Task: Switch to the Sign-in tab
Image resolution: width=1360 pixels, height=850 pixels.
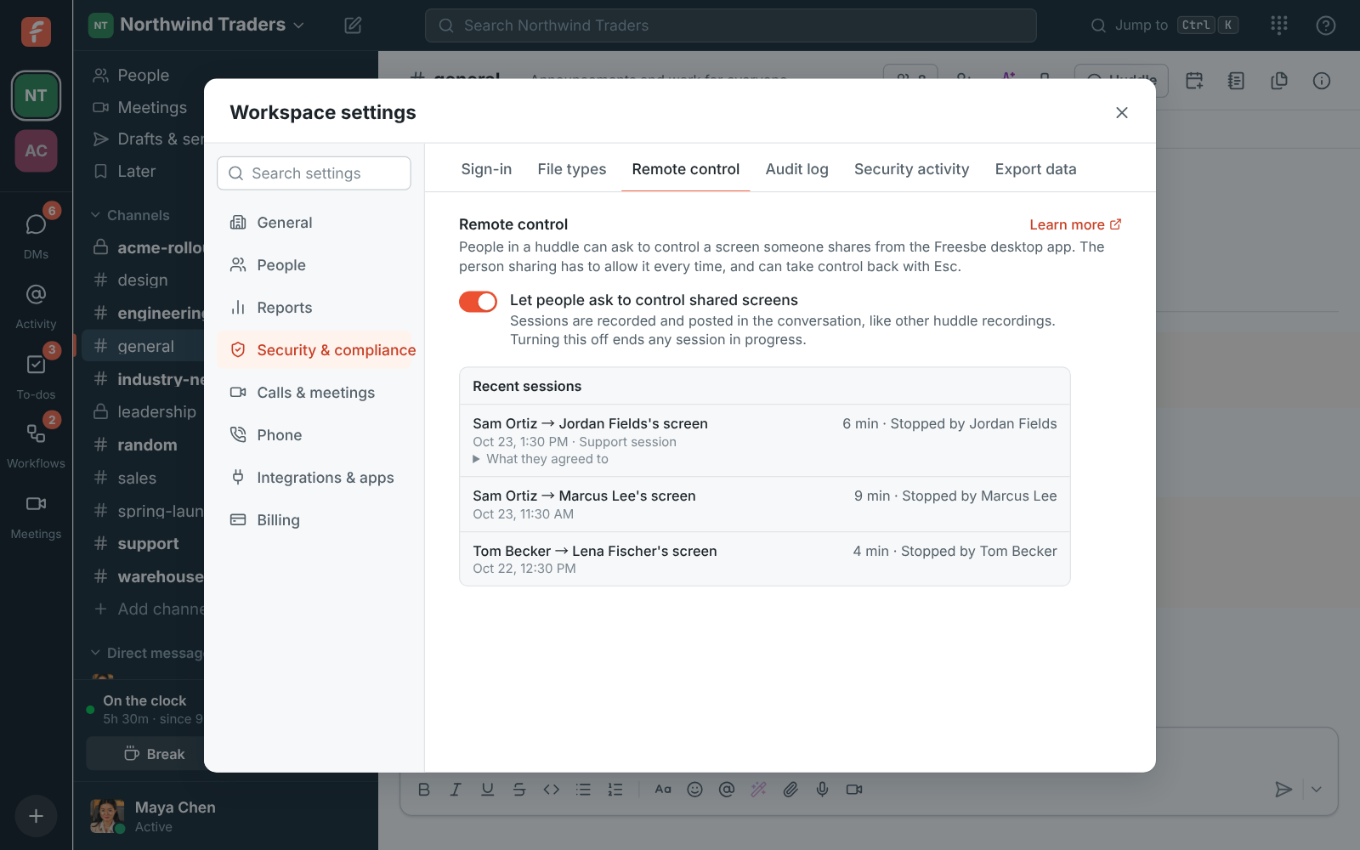Action: (x=486, y=169)
